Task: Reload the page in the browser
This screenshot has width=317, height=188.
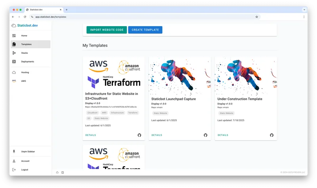Action: point(25,17)
